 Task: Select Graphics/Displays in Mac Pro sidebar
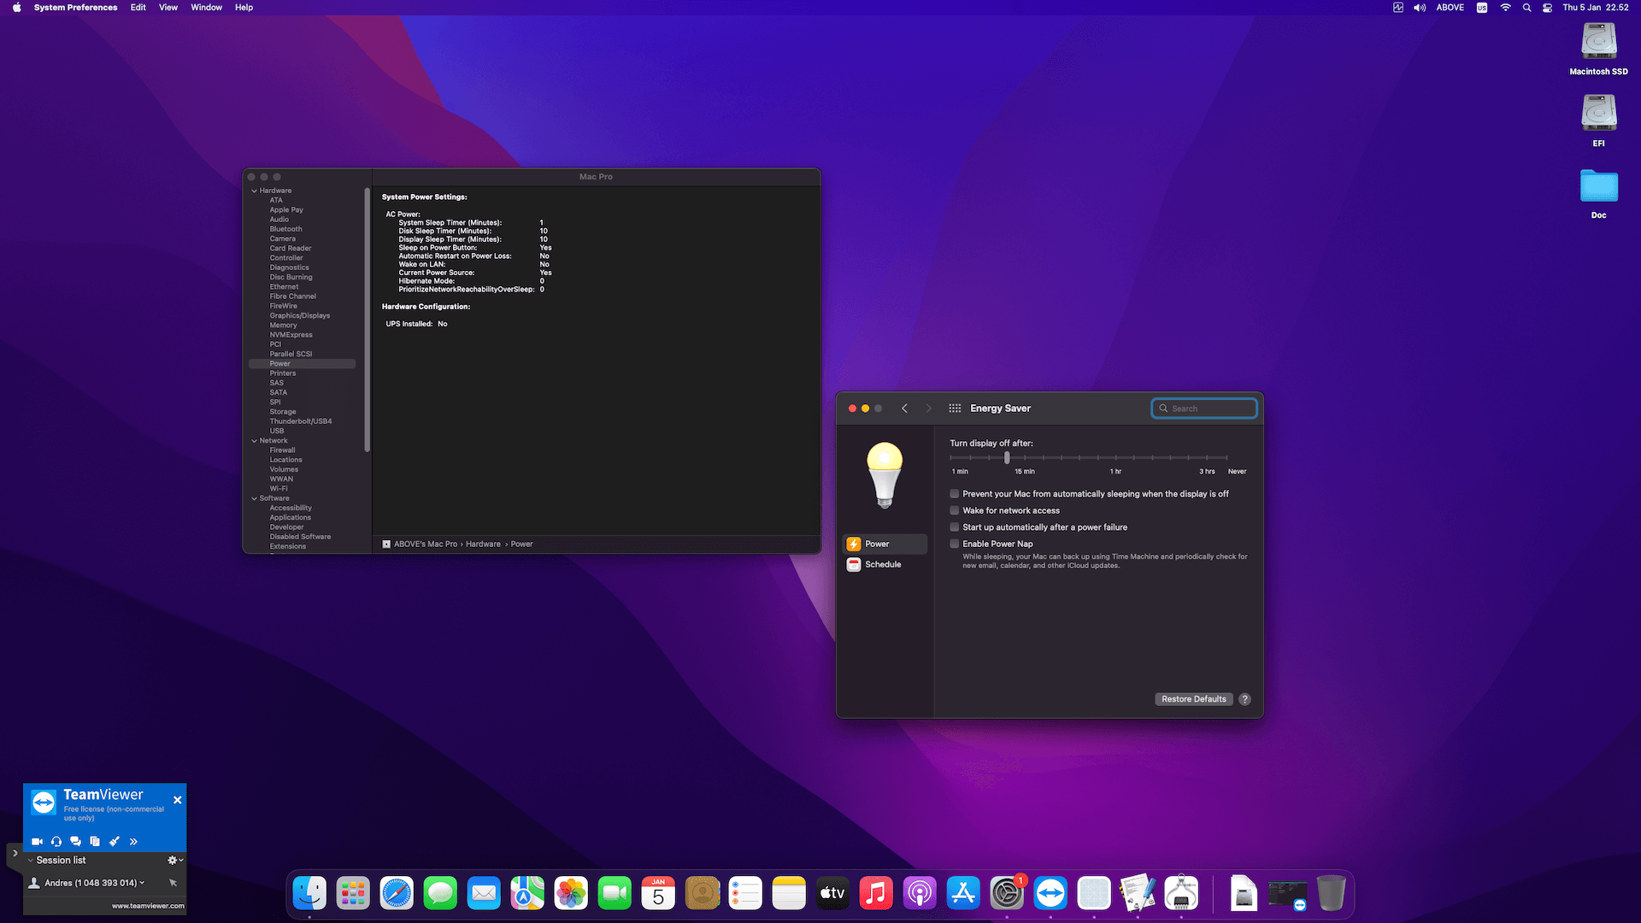click(x=300, y=316)
